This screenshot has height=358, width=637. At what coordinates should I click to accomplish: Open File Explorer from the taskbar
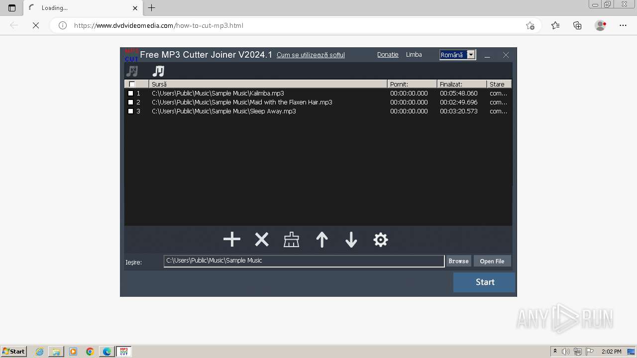pos(56,352)
